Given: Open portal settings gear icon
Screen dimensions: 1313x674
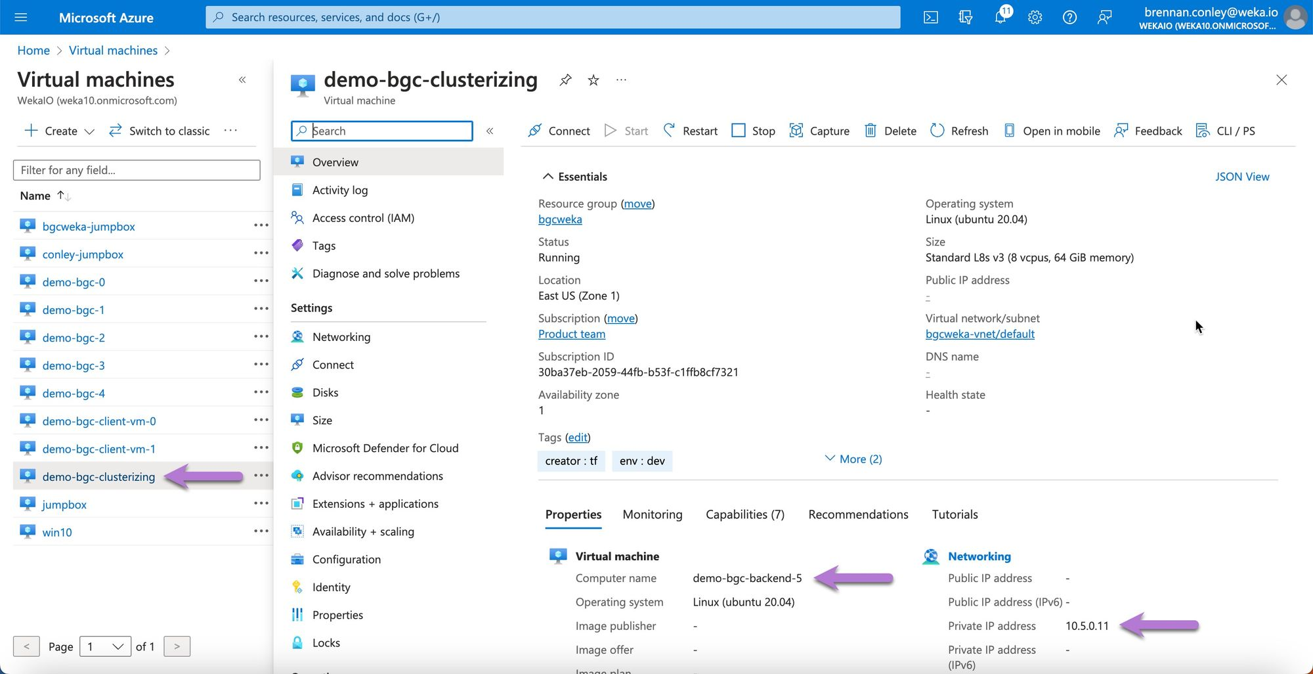Looking at the screenshot, I should [1035, 18].
